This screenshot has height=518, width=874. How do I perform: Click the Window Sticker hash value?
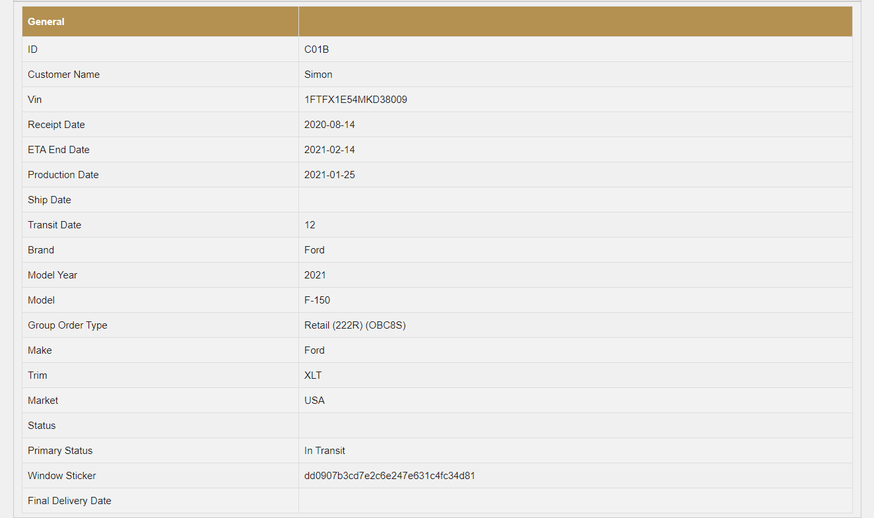(x=389, y=476)
